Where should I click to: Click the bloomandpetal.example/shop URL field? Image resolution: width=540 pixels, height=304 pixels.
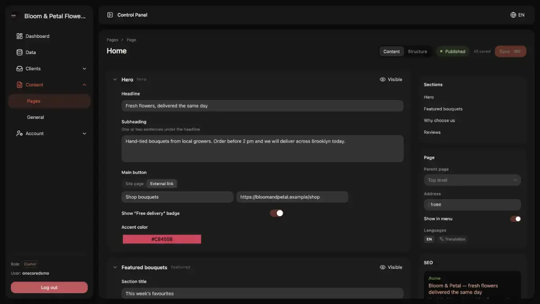(x=292, y=197)
